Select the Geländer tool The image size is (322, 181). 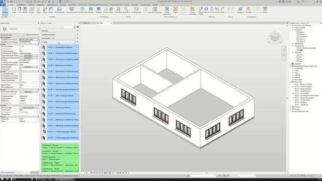pos(99,10)
